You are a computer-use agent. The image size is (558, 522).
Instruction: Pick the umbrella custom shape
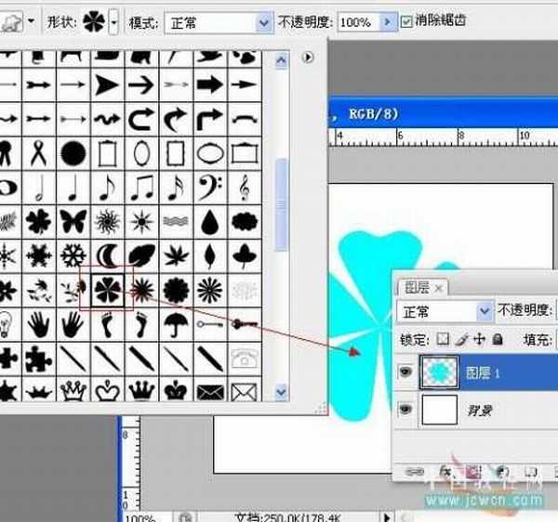coord(172,324)
